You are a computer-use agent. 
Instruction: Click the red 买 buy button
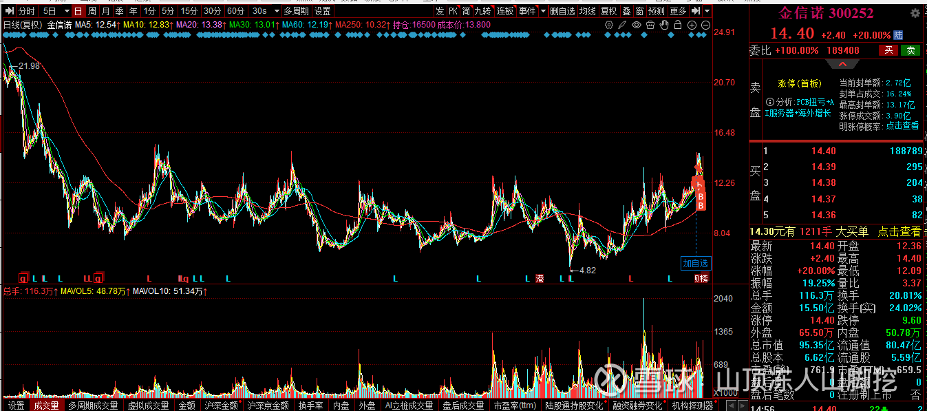click(x=888, y=50)
